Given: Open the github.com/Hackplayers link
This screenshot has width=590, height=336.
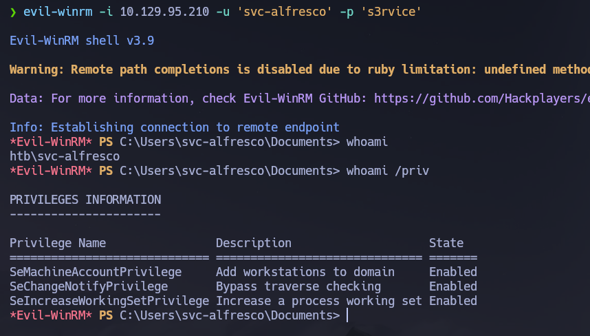Looking at the screenshot, I should pyautogui.click(x=482, y=98).
